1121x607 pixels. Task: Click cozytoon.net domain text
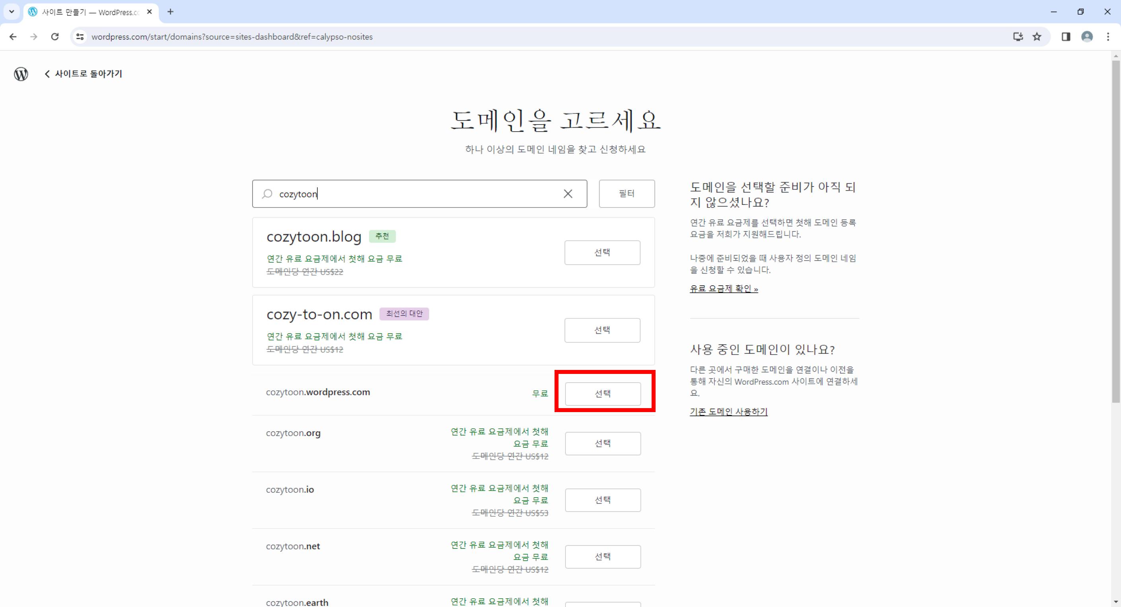click(293, 546)
